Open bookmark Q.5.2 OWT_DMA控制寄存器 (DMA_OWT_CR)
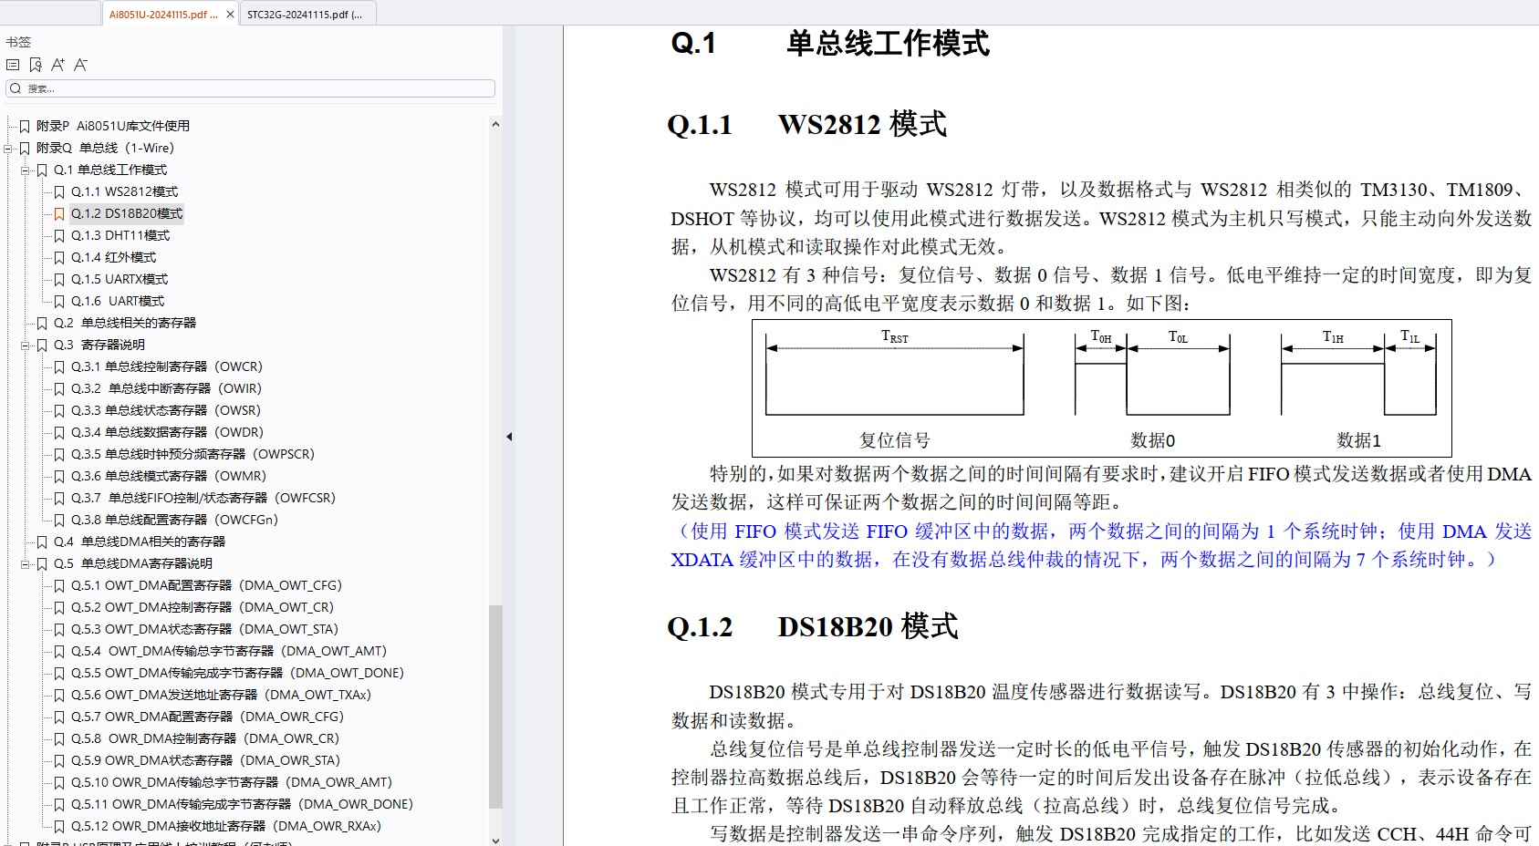Image resolution: width=1539 pixels, height=846 pixels. pos(203,607)
